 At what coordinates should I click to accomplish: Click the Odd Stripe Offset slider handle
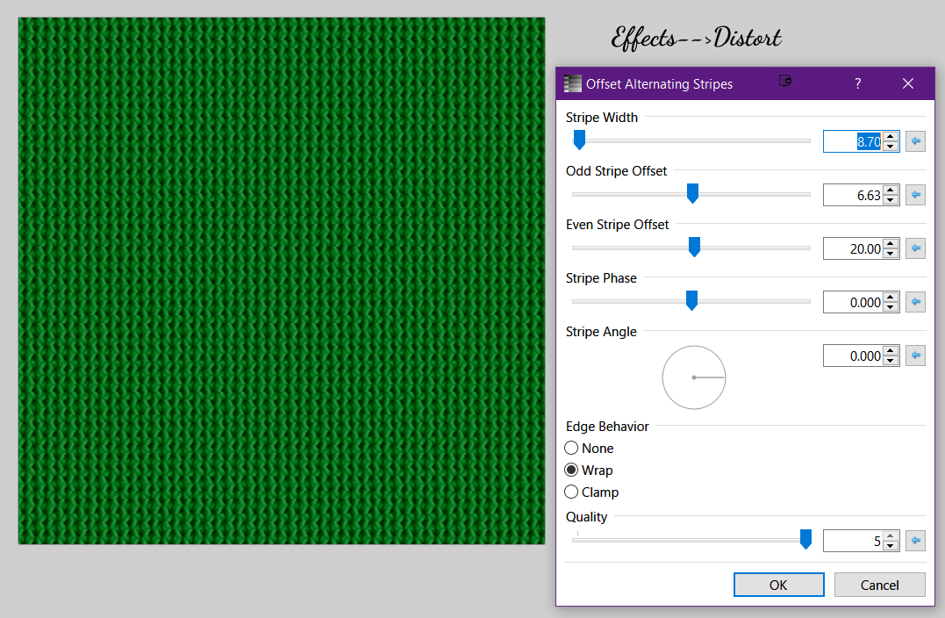pos(692,193)
